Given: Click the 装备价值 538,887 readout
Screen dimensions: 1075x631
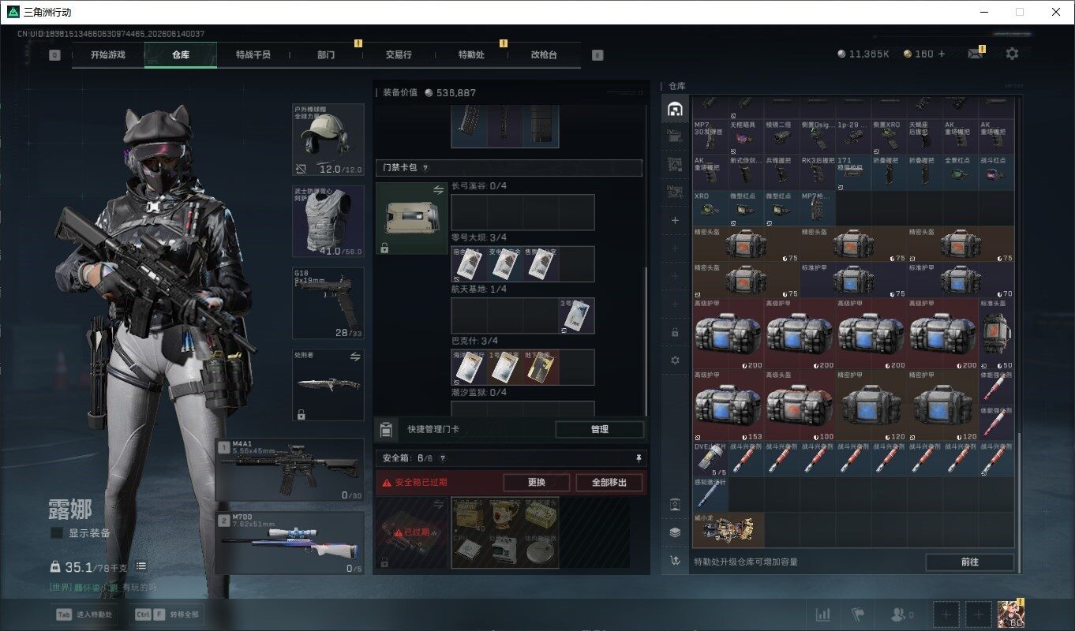Looking at the screenshot, I should (x=429, y=92).
